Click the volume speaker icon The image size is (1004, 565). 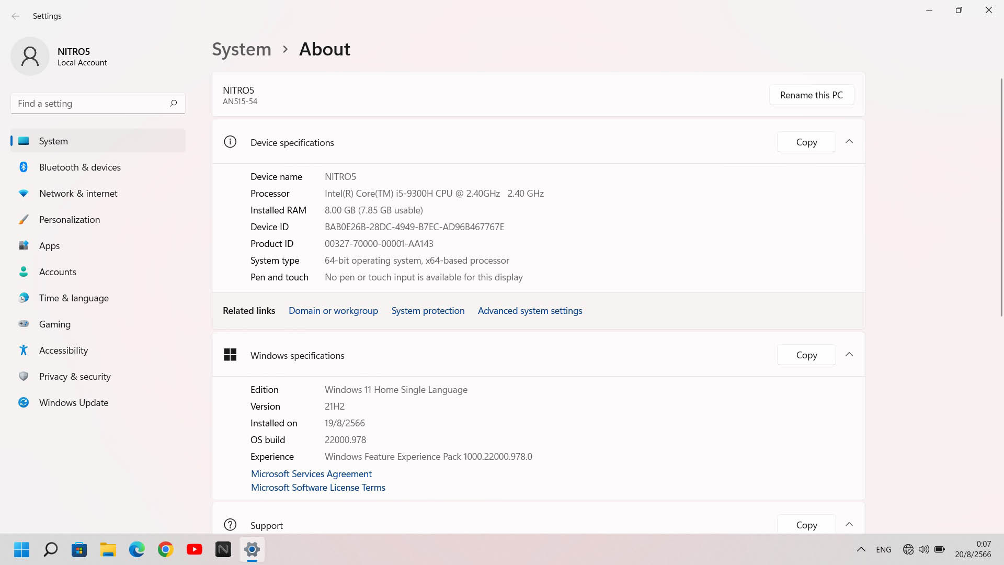[924, 549]
